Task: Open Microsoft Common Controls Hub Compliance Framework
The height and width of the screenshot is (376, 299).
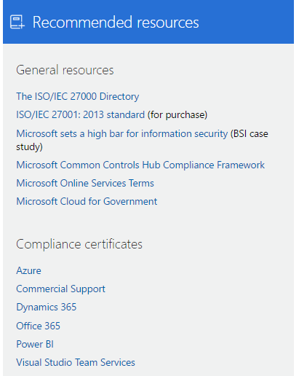Action: [140, 165]
